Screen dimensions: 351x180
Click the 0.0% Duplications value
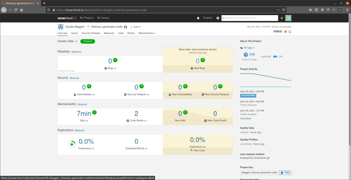(86, 141)
